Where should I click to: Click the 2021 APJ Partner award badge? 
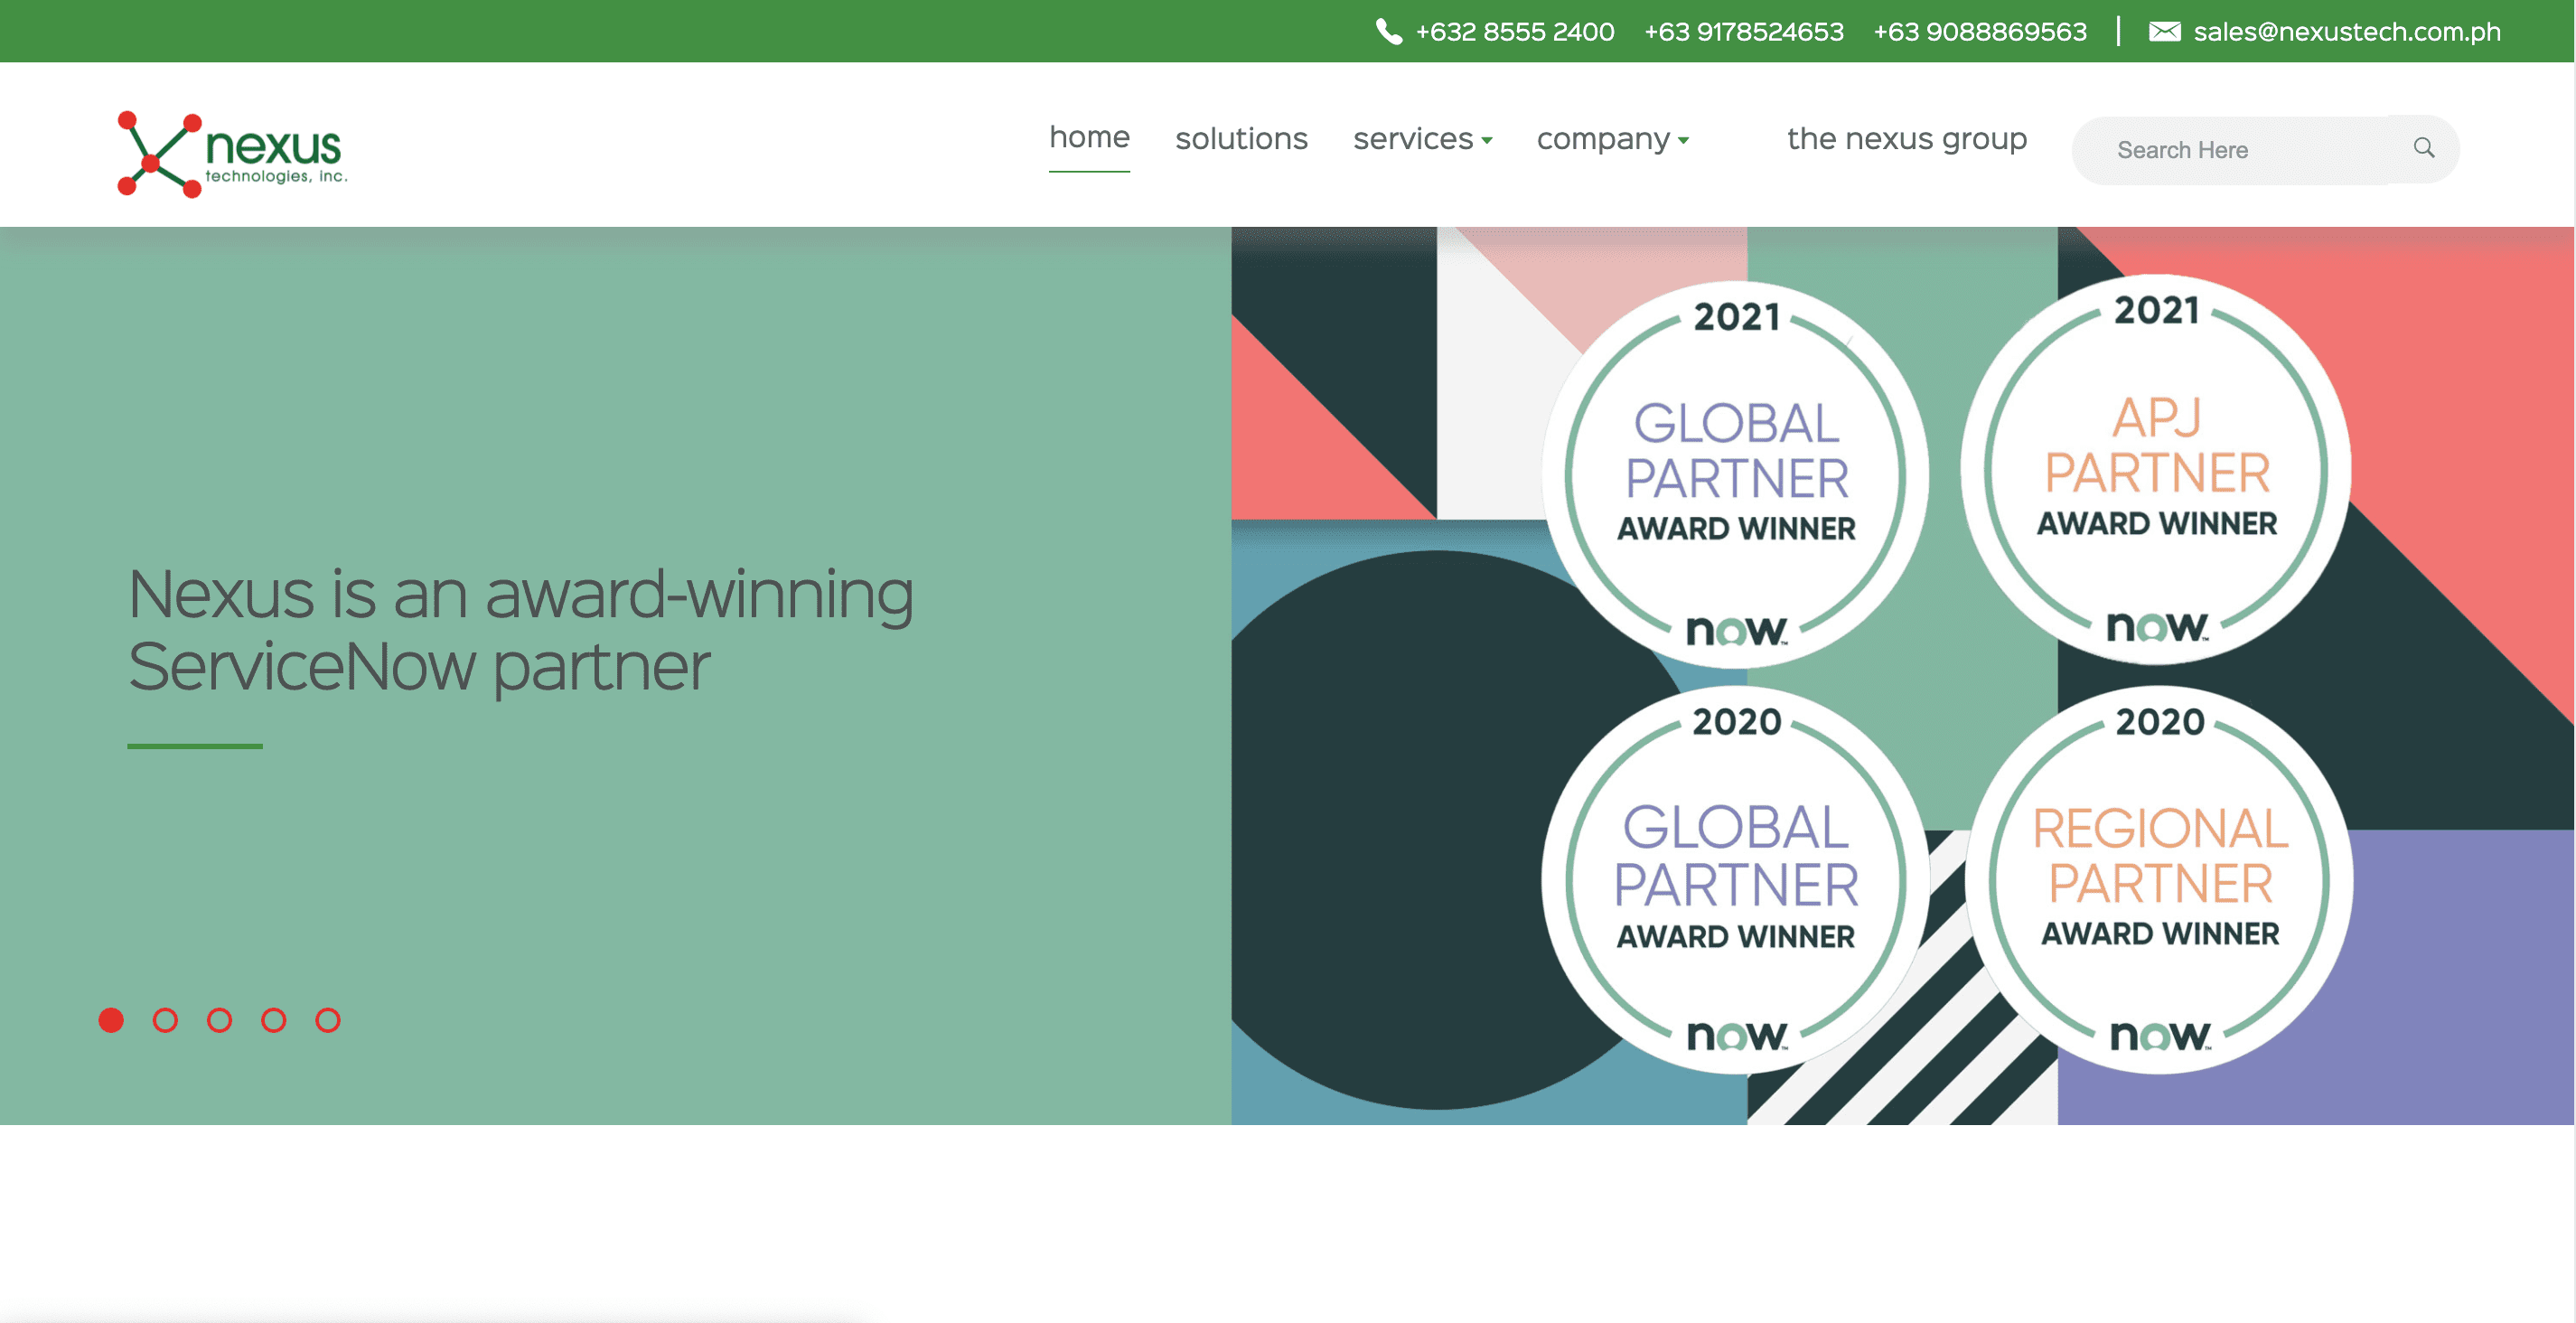[x=2157, y=468]
